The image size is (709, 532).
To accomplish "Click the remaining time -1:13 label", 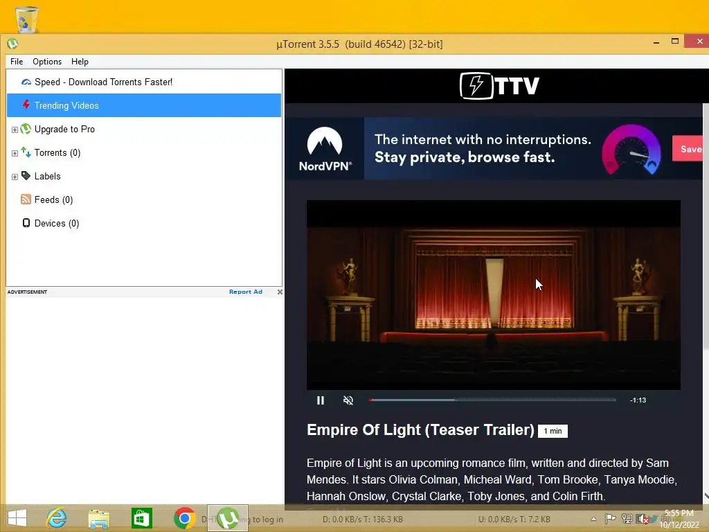I will [638, 400].
